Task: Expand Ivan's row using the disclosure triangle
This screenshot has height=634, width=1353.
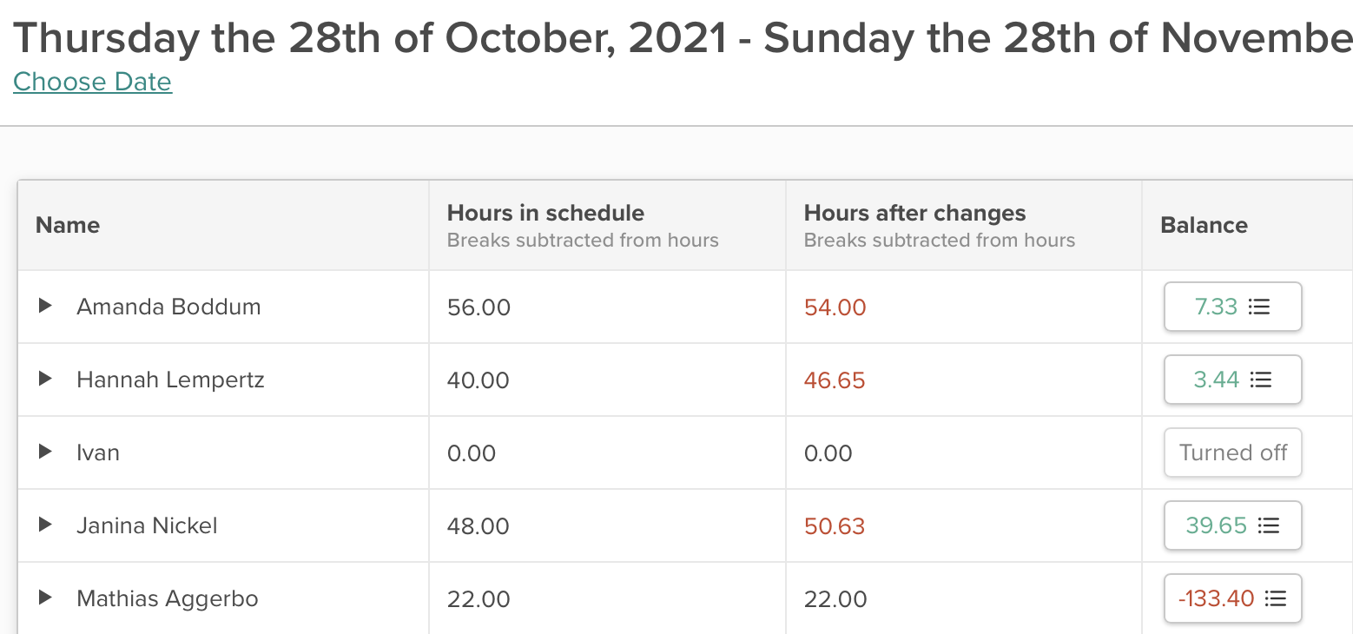Action: (x=45, y=452)
